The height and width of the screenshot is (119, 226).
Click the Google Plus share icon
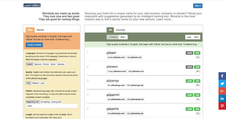click(x=222, y=91)
